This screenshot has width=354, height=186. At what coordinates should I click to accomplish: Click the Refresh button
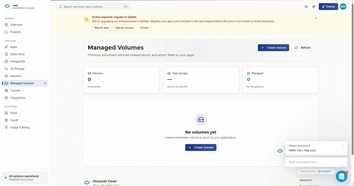(x=303, y=48)
